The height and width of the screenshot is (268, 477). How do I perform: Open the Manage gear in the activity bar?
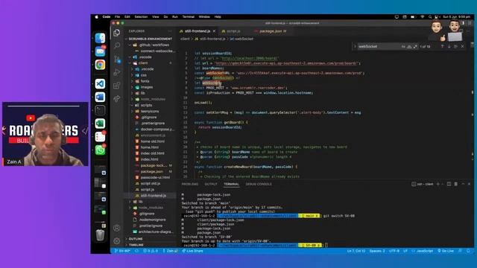click(x=117, y=241)
